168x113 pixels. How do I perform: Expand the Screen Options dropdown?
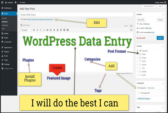(149, 6)
